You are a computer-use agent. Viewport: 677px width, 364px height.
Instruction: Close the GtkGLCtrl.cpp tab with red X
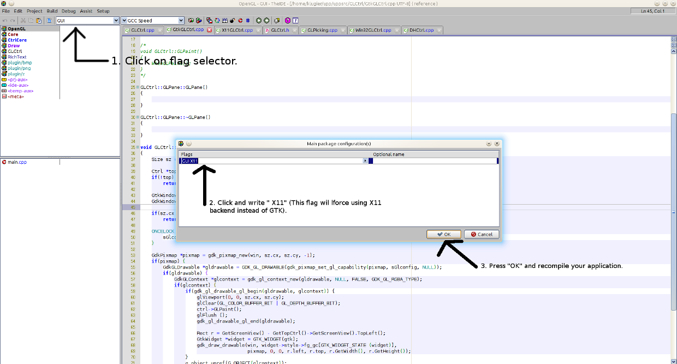(209, 30)
